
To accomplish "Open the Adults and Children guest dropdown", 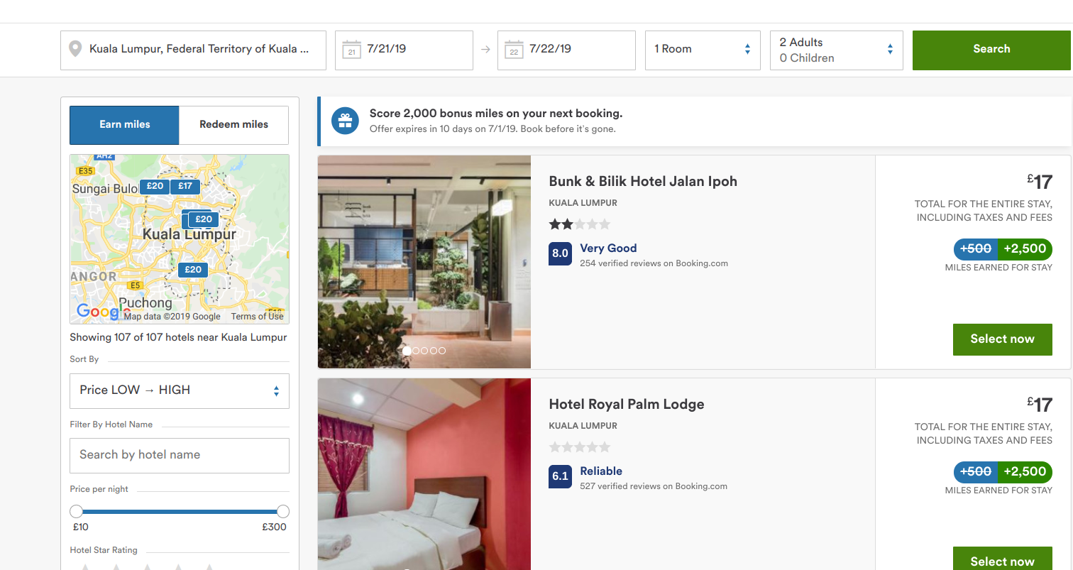I will 835,50.
